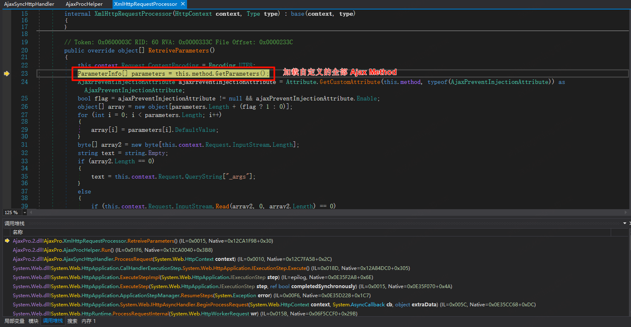631x327 pixels.
Task: Click the 名称 column header in call stack
Action: [x=18, y=232]
